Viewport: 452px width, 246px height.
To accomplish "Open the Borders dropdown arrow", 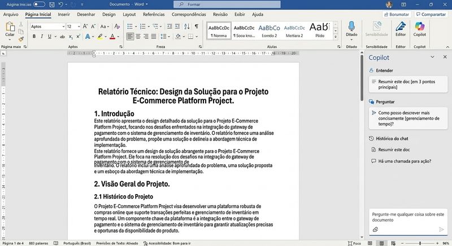I will tap(197, 37).
